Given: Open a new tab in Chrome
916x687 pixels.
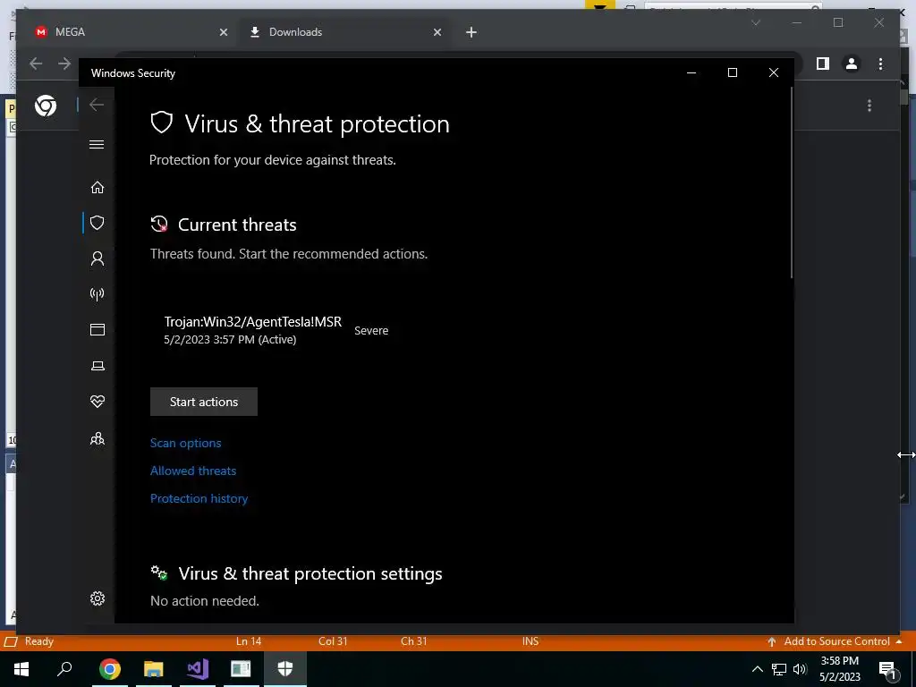Looking at the screenshot, I should (x=471, y=32).
